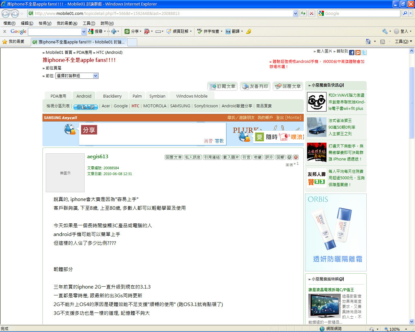Click the red 分享 button in banner
Screen dimensions: 415x332
click(89, 130)
